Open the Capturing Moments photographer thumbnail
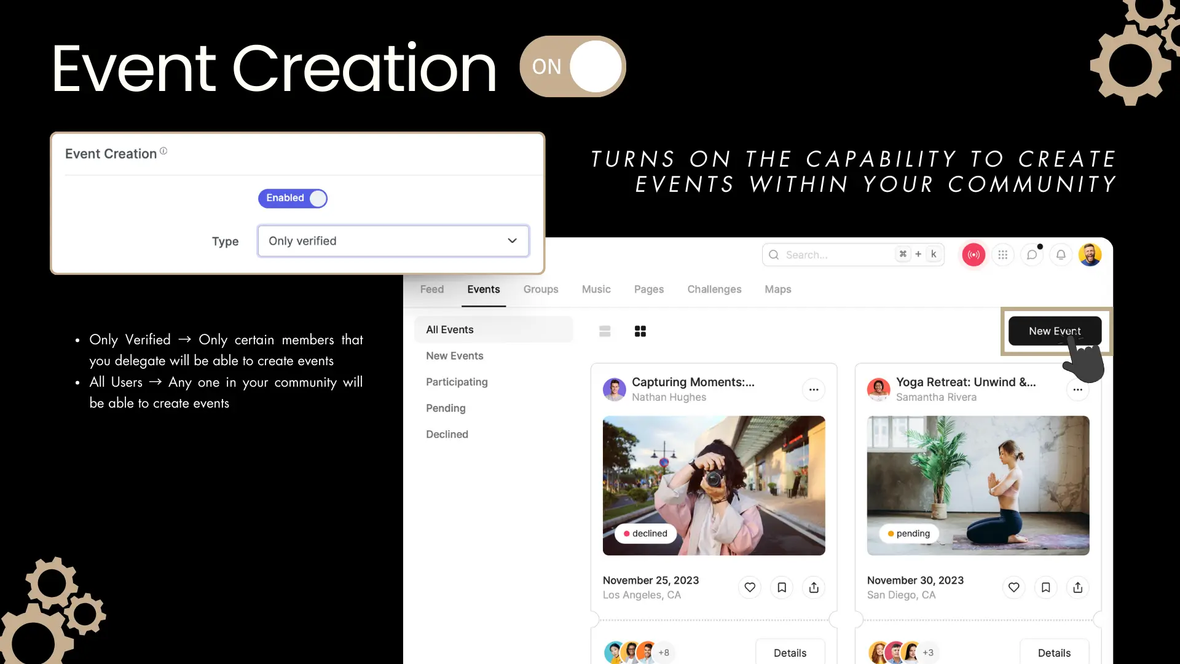The width and height of the screenshot is (1180, 664). [x=714, y=486]
